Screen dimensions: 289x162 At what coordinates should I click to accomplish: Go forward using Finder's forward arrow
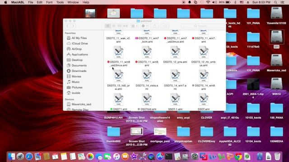(73, 26)
